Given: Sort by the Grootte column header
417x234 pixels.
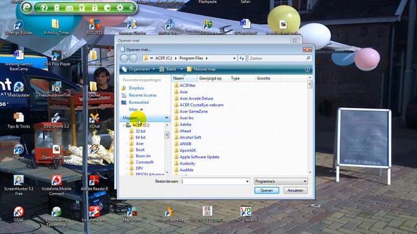Looking at the screenshot, I should 268,78.
